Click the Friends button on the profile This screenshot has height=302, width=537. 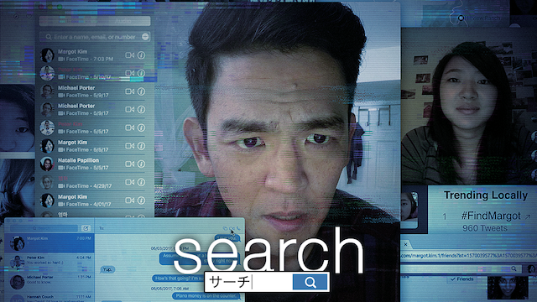[461, 279]
